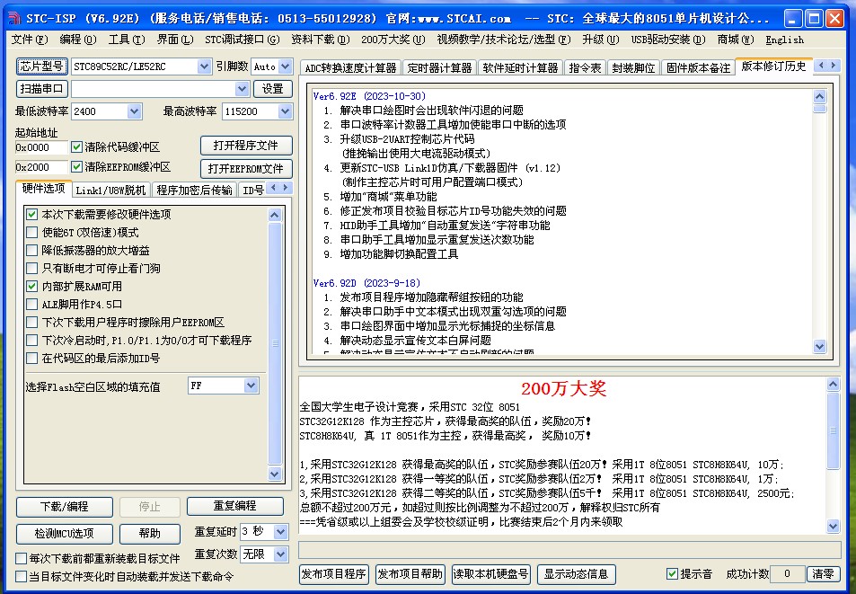The width and height of the screenshot is (856, 594).
Task: Click 打开程序文件 button
Action: pos(246,146)
